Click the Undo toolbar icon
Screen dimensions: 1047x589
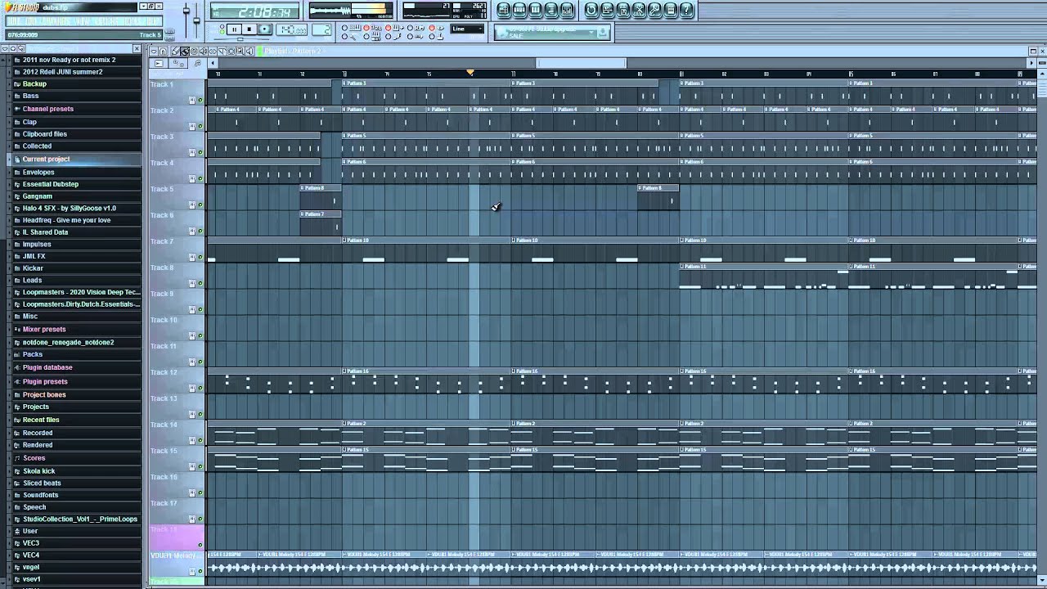tap(591, 10)
